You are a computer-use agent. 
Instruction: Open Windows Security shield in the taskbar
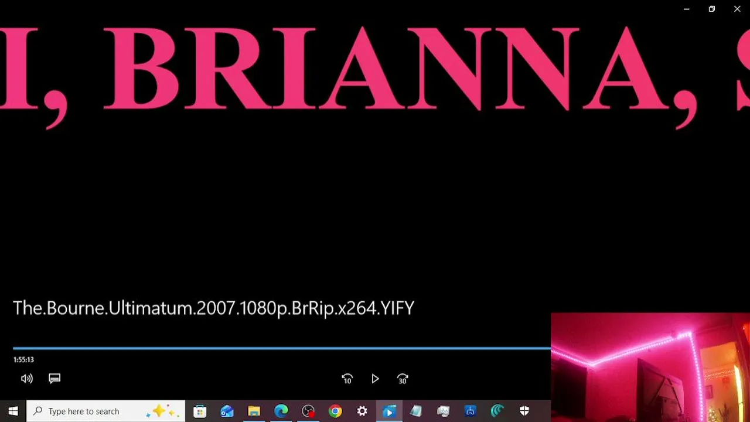tap(524, 411)
